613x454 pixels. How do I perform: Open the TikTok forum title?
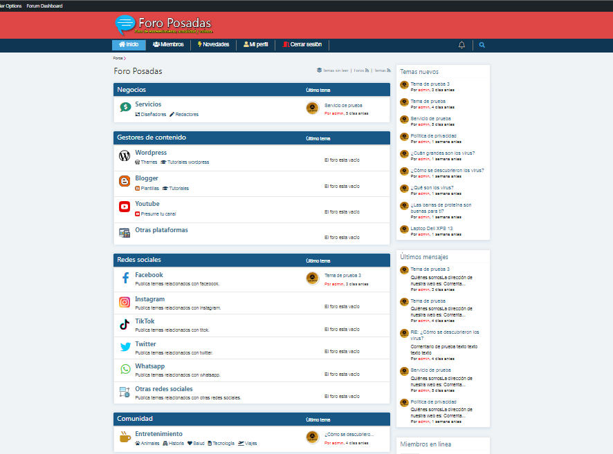coord(145,321)
